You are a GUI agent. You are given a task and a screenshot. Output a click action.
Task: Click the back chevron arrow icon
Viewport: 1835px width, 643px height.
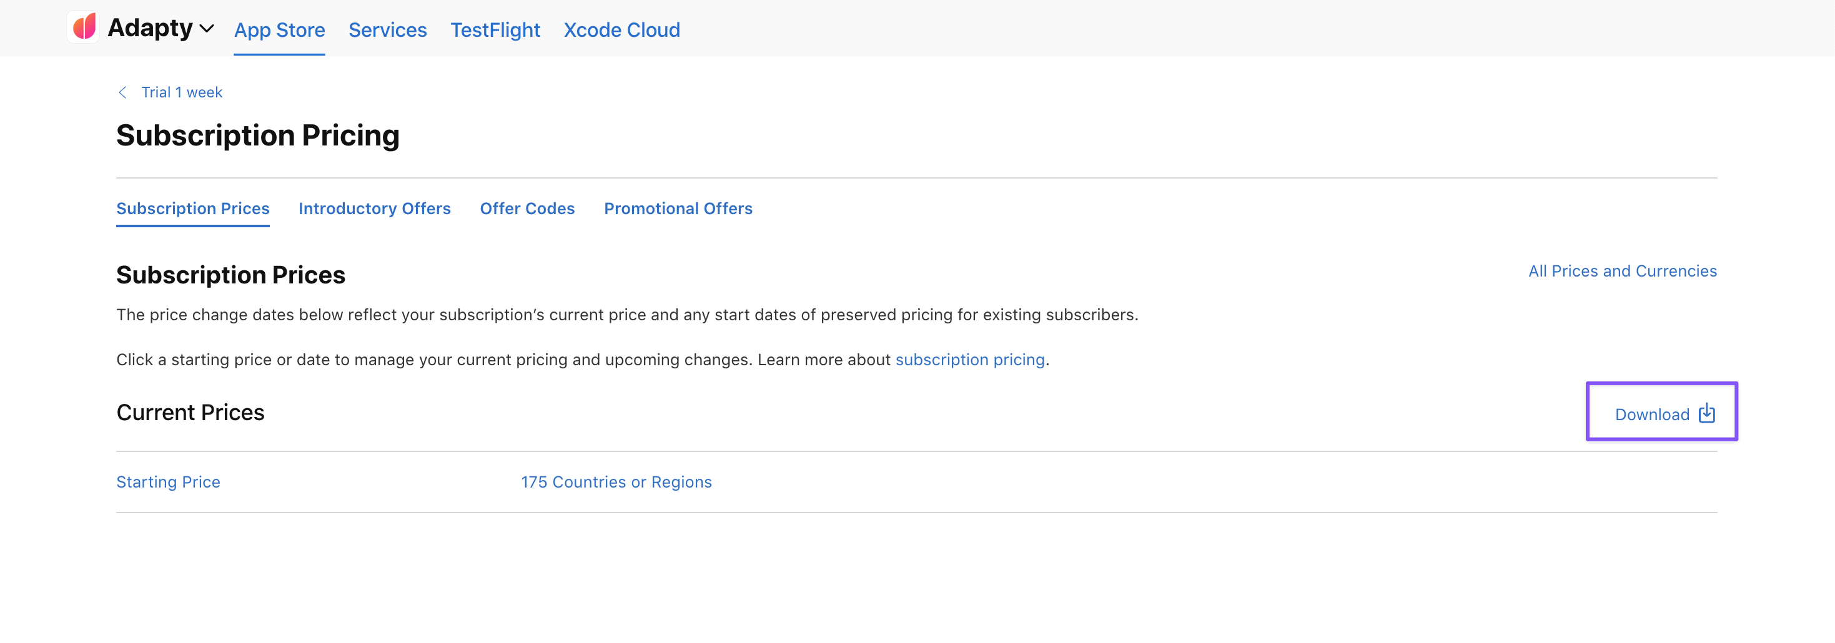pyautogui.click(x=122, y=92)
